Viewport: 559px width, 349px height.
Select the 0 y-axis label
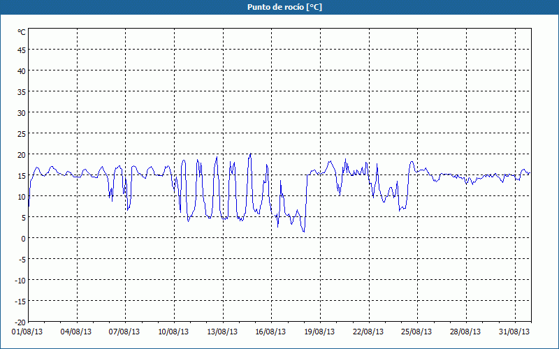(x=24, y=239)
